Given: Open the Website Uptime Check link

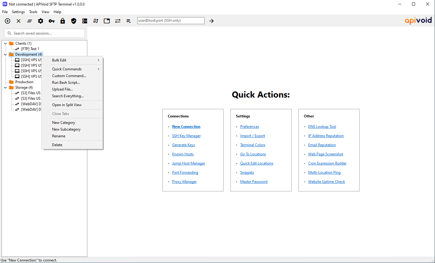Looking at the screenshot, I should [x=327, y=182].
